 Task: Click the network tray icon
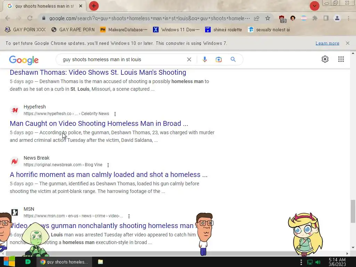[310, 262]
